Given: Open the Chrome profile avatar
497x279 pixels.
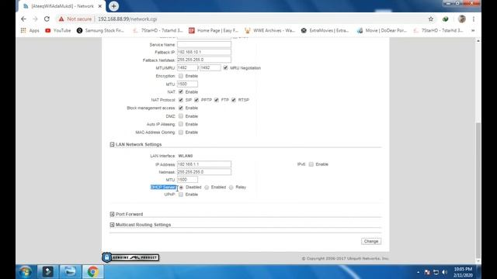Looking at the screenshot, I should coord(461,19).
